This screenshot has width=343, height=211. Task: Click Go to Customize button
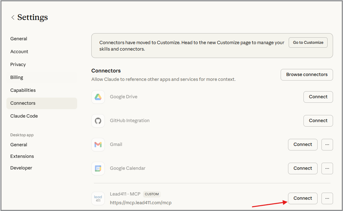(x=308, y=43)
